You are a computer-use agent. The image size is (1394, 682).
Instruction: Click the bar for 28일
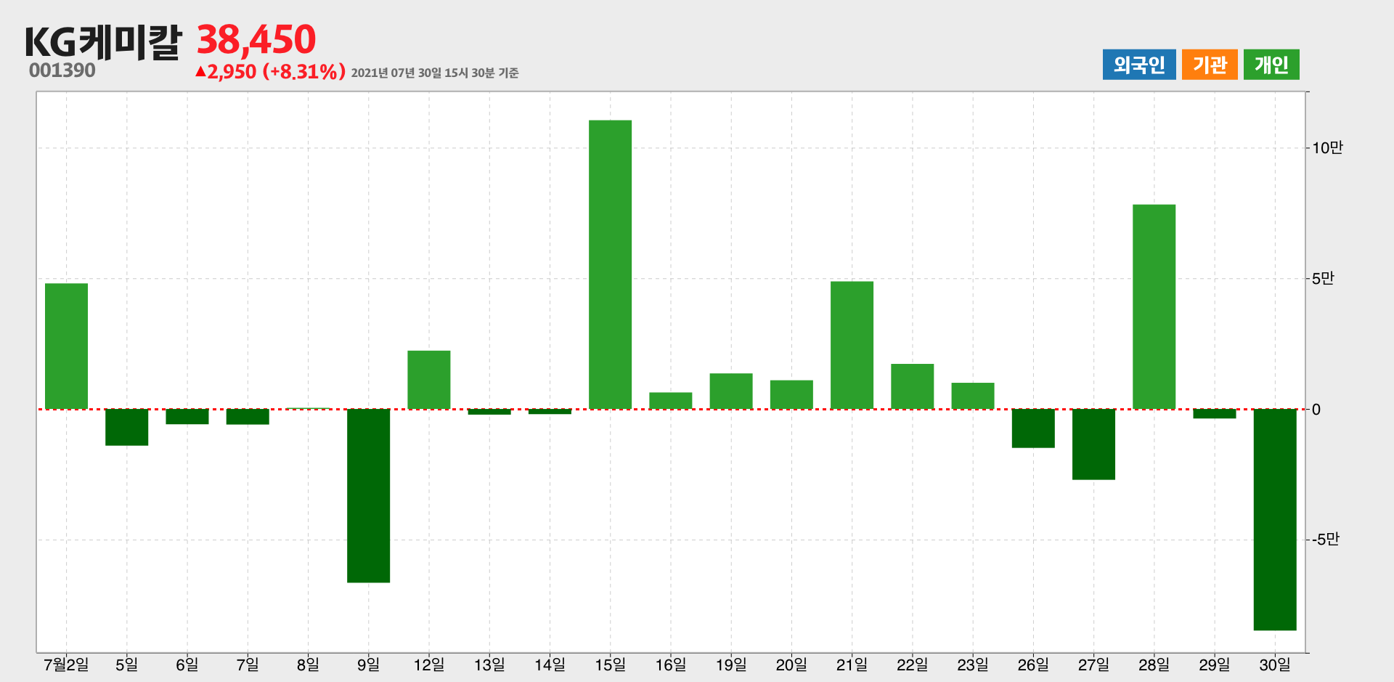pyautogui.click(x=1154, y=307)
